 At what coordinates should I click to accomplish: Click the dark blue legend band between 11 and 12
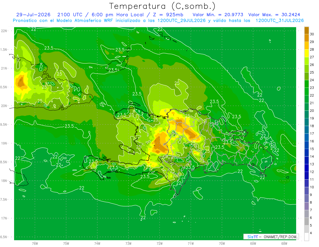pyautogui.click(x=307, y=176)
